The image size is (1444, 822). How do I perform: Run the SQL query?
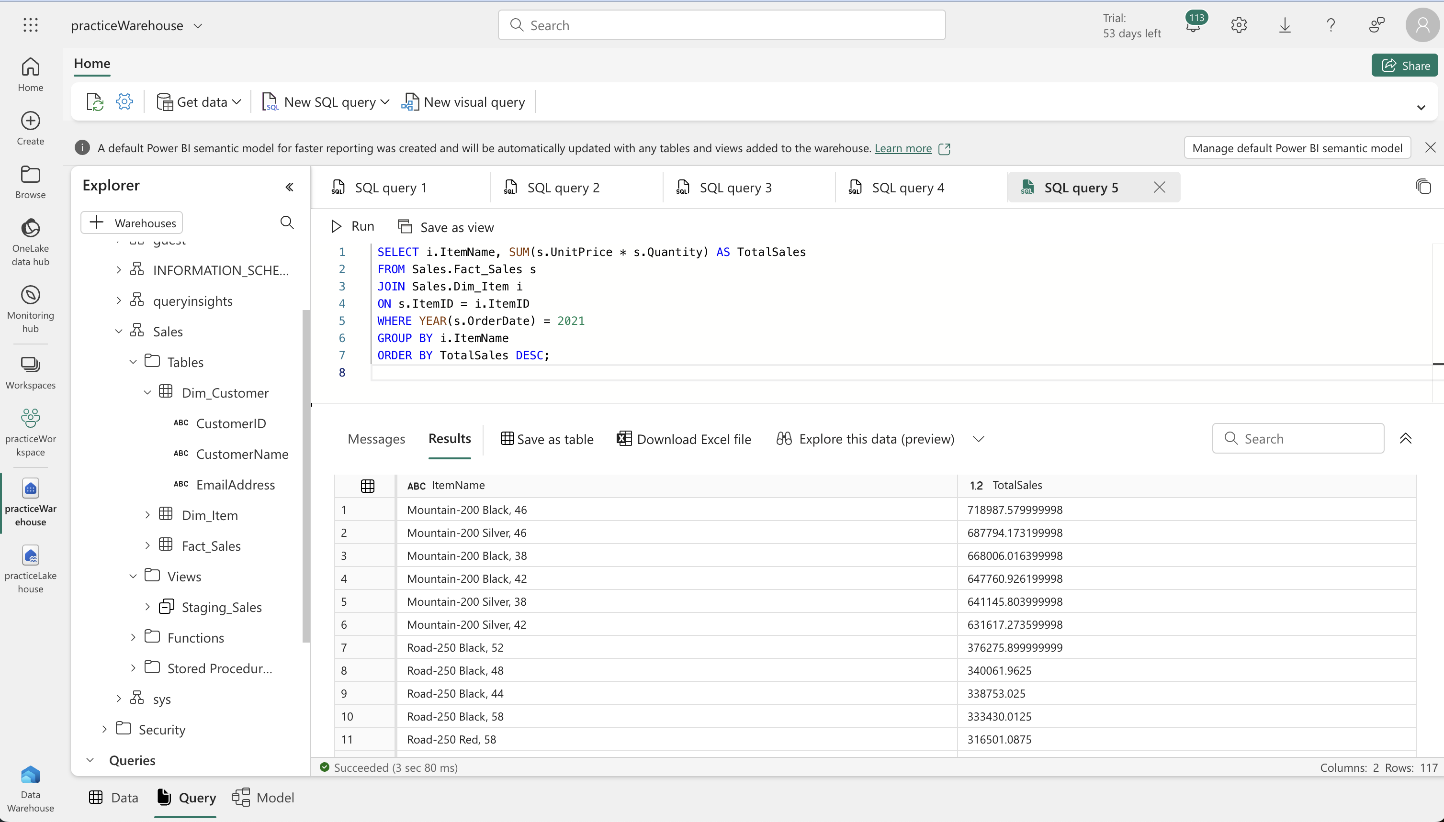click(x=352, y=226)
